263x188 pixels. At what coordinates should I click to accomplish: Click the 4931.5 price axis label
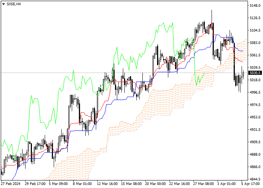tap(255, 130)
